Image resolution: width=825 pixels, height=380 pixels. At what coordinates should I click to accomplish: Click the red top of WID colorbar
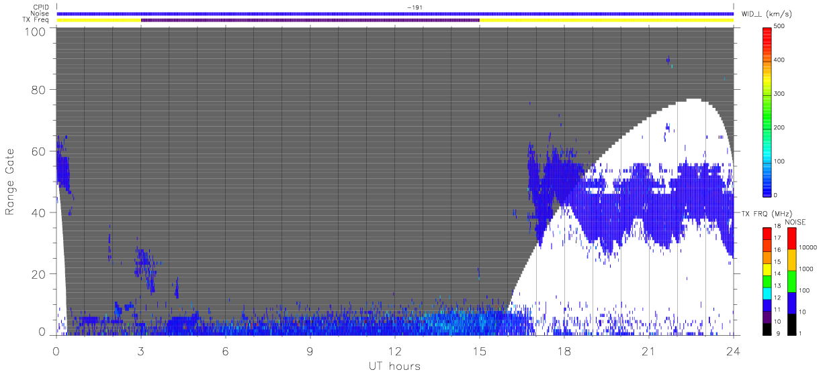point(767,32)
